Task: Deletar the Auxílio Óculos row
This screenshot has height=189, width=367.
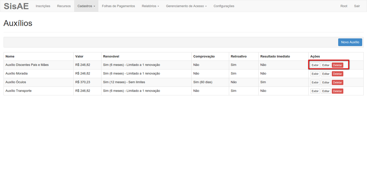Action: (x=337, y=83)
